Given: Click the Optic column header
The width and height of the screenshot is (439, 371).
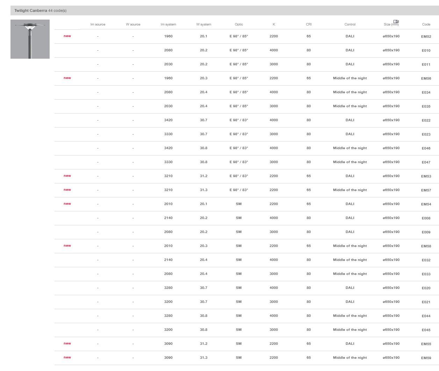Looking at the screenshot, I should (239, 24).
